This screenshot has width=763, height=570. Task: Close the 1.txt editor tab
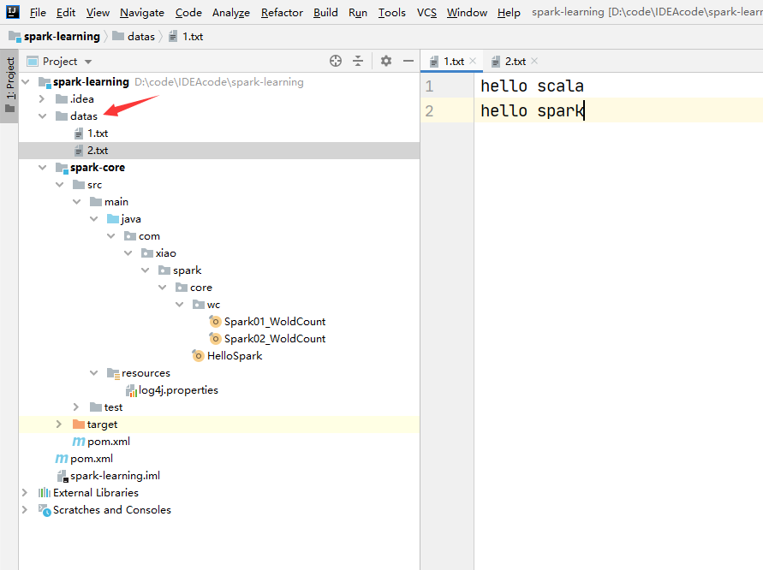coord(473,62)
